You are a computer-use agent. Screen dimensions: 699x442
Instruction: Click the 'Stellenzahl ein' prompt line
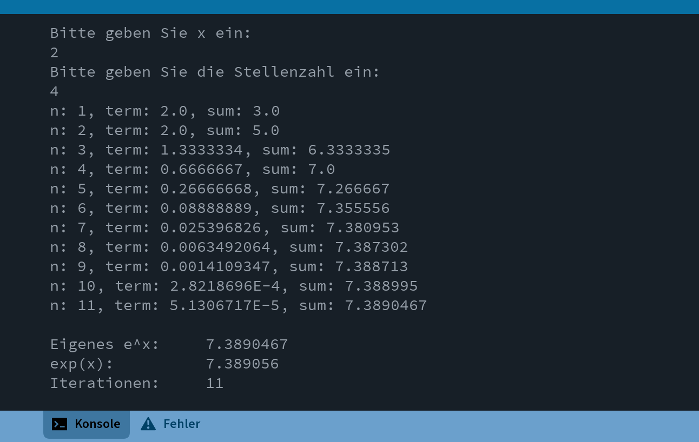(215, 72)
